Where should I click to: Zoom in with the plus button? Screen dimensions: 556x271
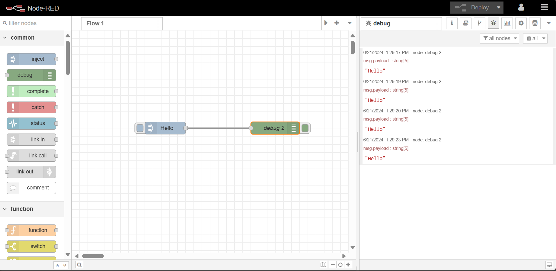[x=348, y=265]
